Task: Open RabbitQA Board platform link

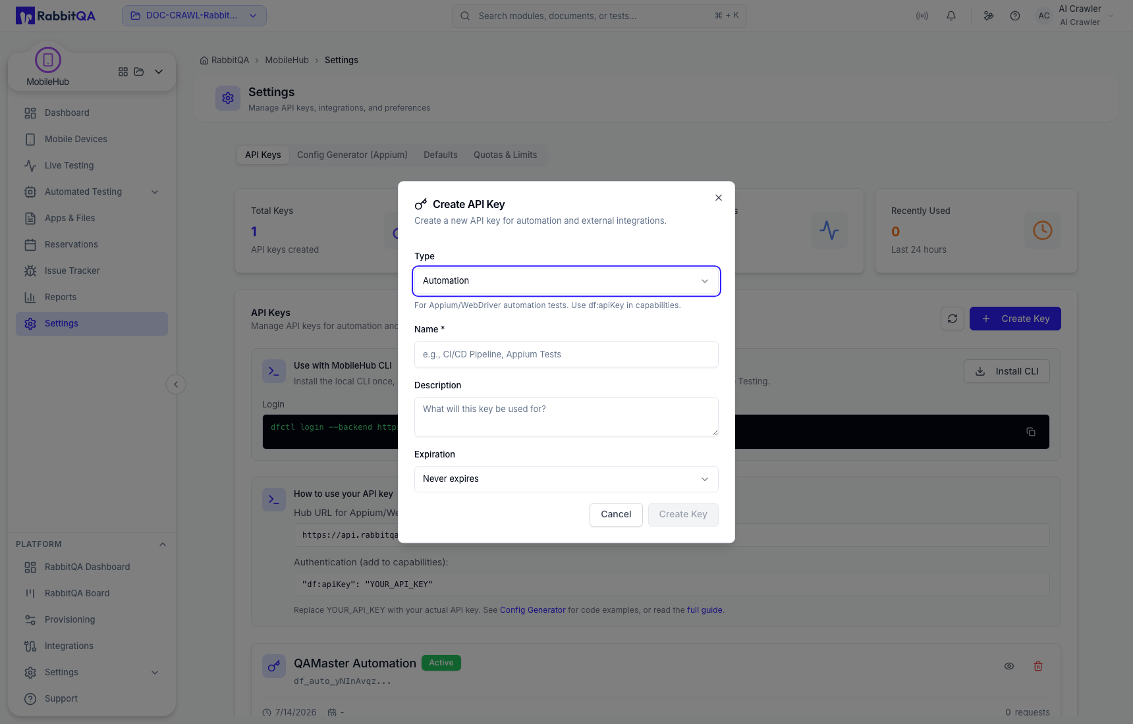Action: 92,593
